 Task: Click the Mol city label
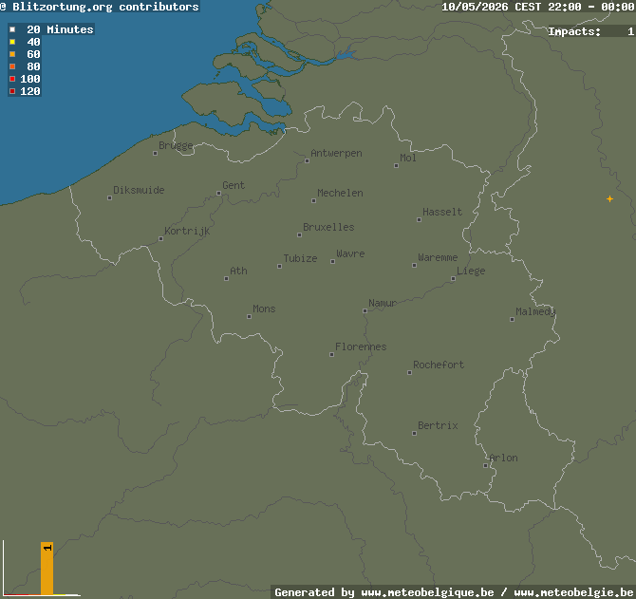click(407, 158)
